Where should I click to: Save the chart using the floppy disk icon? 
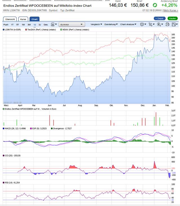174,25
